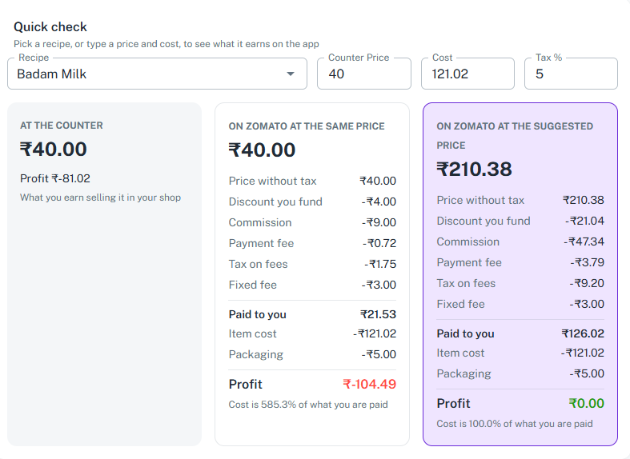The height and width of the screenshot is (459, 630).
Task: Click Commission row showing -₹47.34
Action: click(520, 241)
